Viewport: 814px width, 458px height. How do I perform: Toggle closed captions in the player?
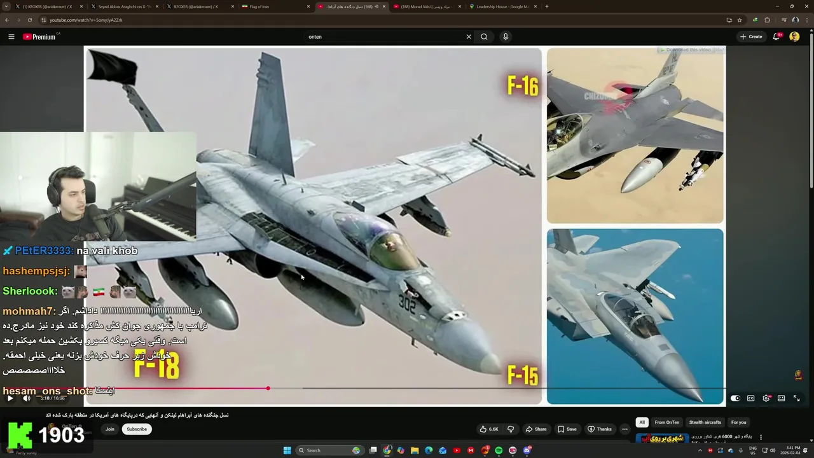pyautogui.click(x=750, y=398)
